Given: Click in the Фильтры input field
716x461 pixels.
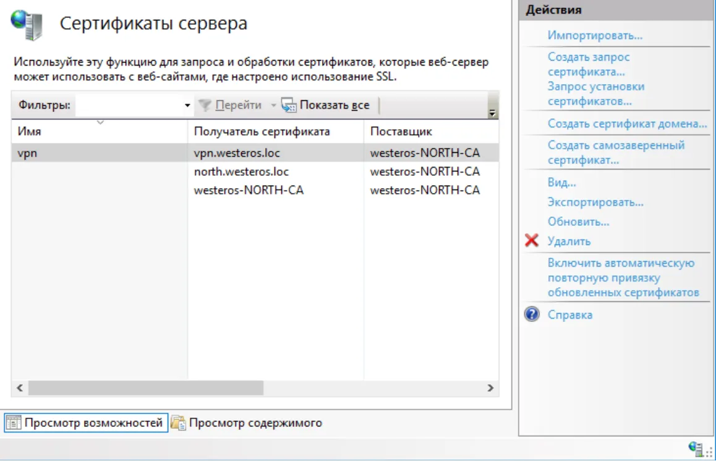Looking at the screenshot, I should tap(129, 105).
